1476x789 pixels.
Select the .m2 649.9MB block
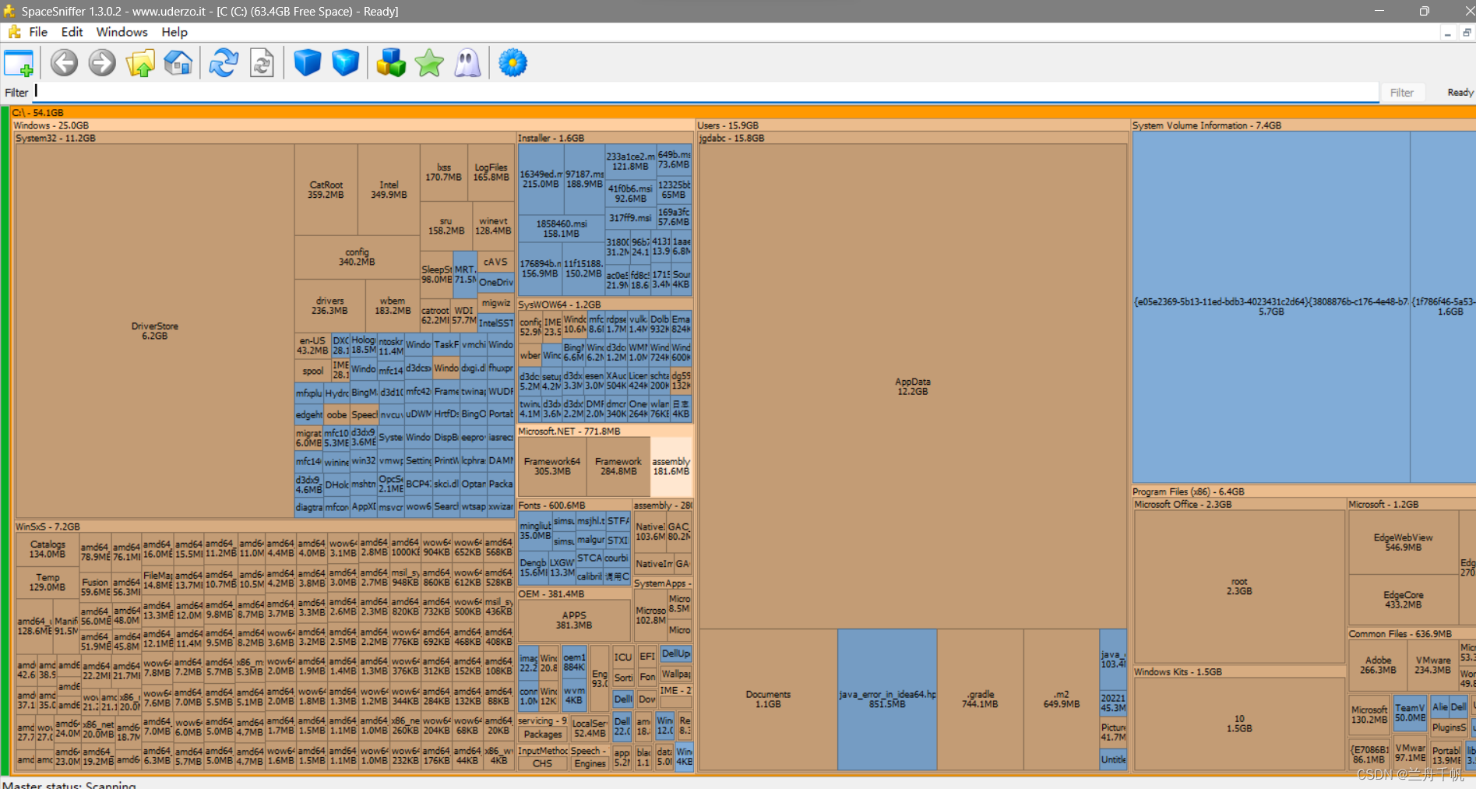(1061, 699)
